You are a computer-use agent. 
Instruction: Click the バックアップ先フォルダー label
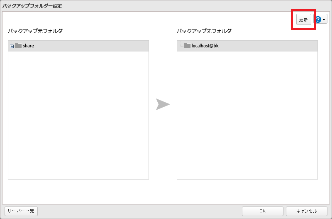(x=206, y=31)
